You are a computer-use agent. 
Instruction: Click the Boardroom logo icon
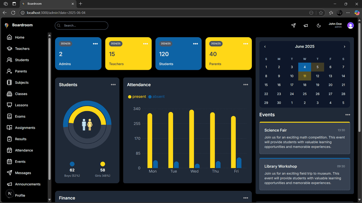[x=6, y=25]
